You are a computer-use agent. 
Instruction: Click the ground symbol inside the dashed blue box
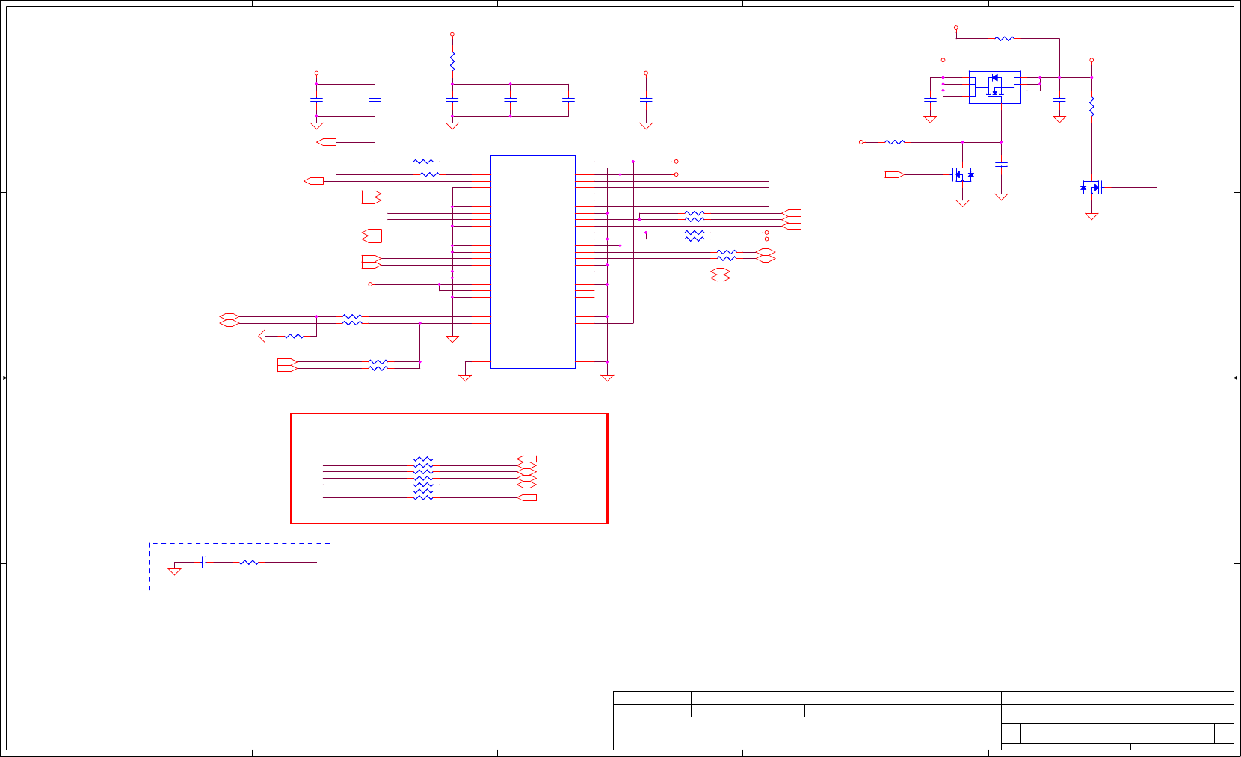pos(174,571)
